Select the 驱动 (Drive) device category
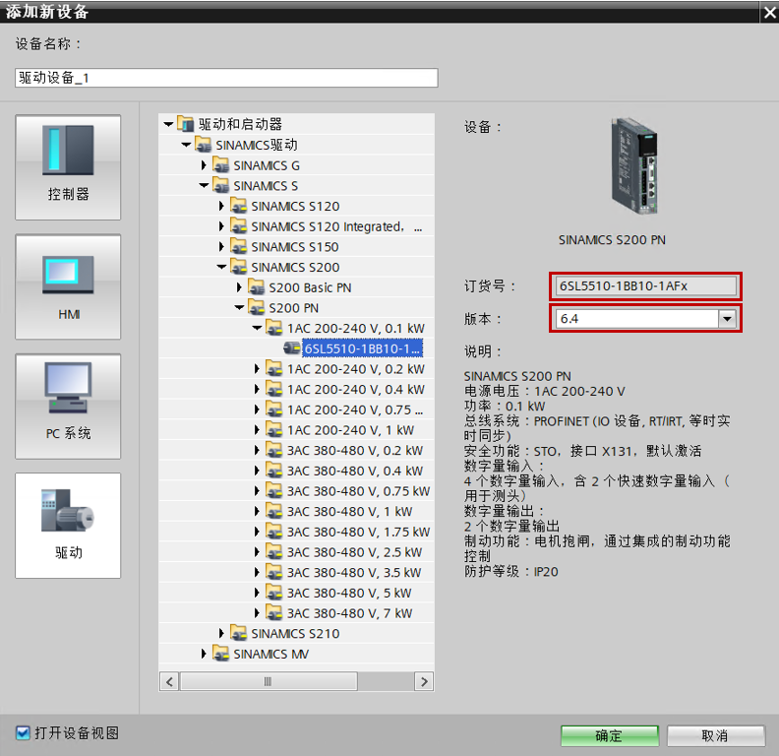The width and height of the screenshot is (779, 756). [x=68, y=526]
